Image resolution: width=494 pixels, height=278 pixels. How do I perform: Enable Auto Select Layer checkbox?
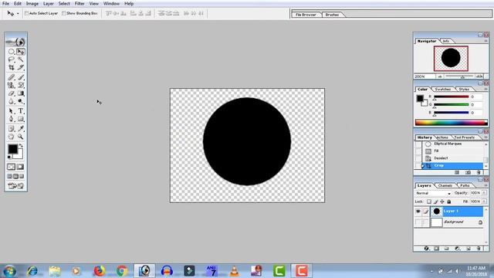tap(27, 13)
